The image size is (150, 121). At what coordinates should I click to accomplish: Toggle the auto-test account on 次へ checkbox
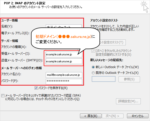(x=93, y=51)
